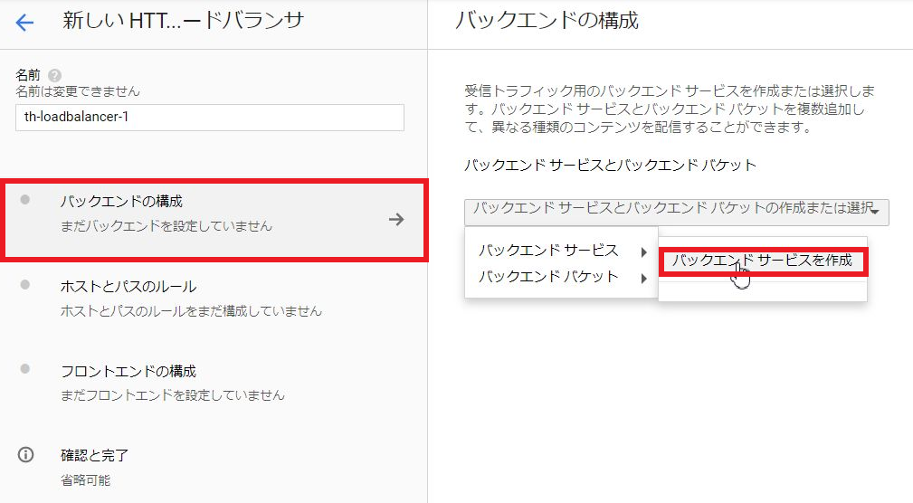Click the arrow icon in バックエンドの構成 row
The height and width of the screenshot is (503, 913).
[x=396, y=220]
